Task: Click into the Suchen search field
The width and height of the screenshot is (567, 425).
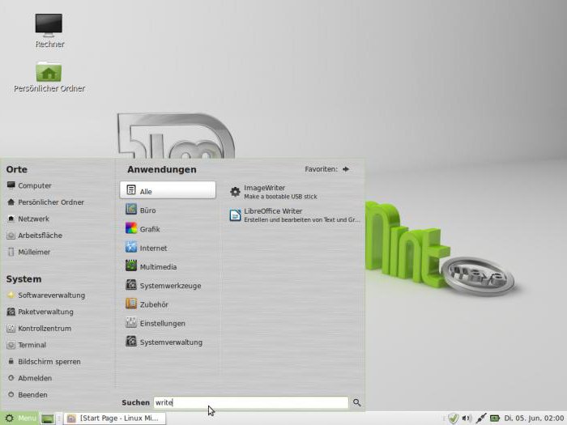Action: point(251,402)
